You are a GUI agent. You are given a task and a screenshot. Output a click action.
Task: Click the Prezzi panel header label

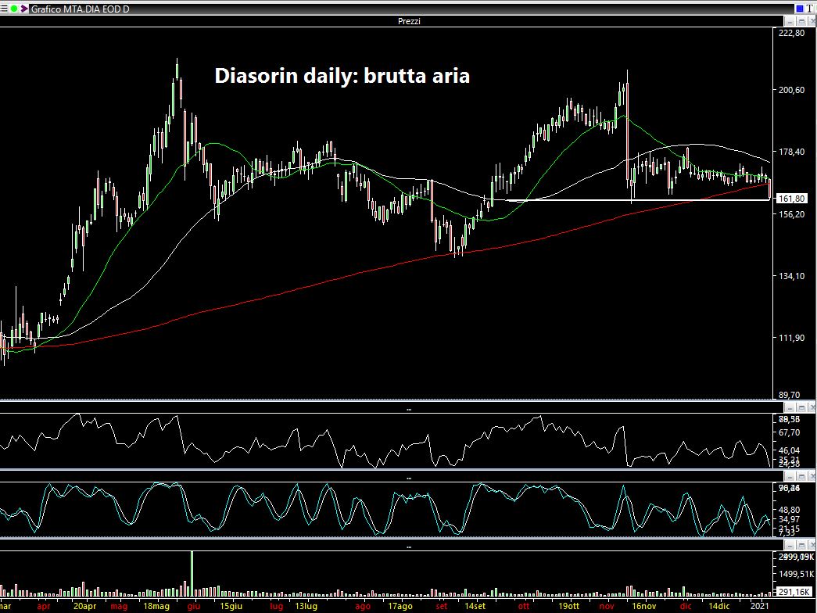[408, 21]
